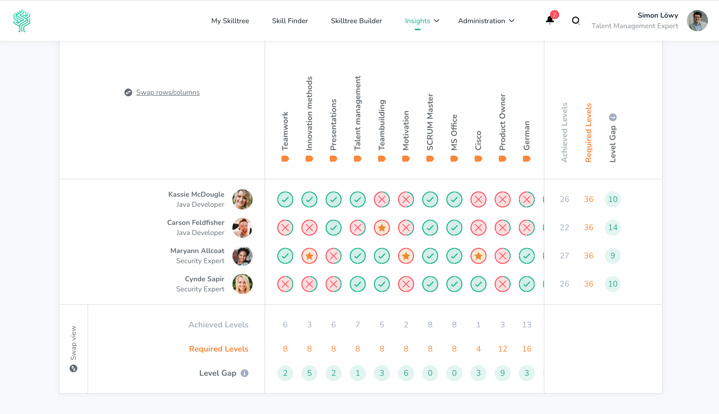This screenshot has width=719, height=414.
Task: Toggle Kassie McDougle's Teamwork check status
Action: 285,200
